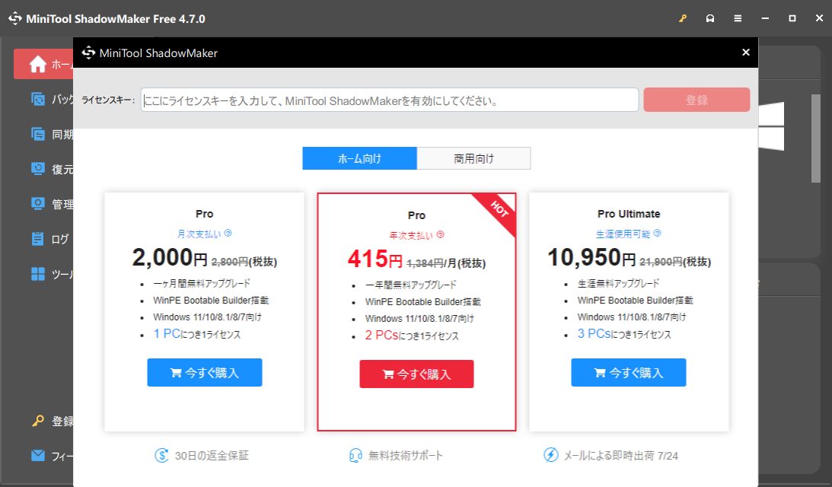Image resolution: width=832 pixels, height=487 pixels.
Task: Click the struck-through 21,900円 price
Action: point(661,262)
